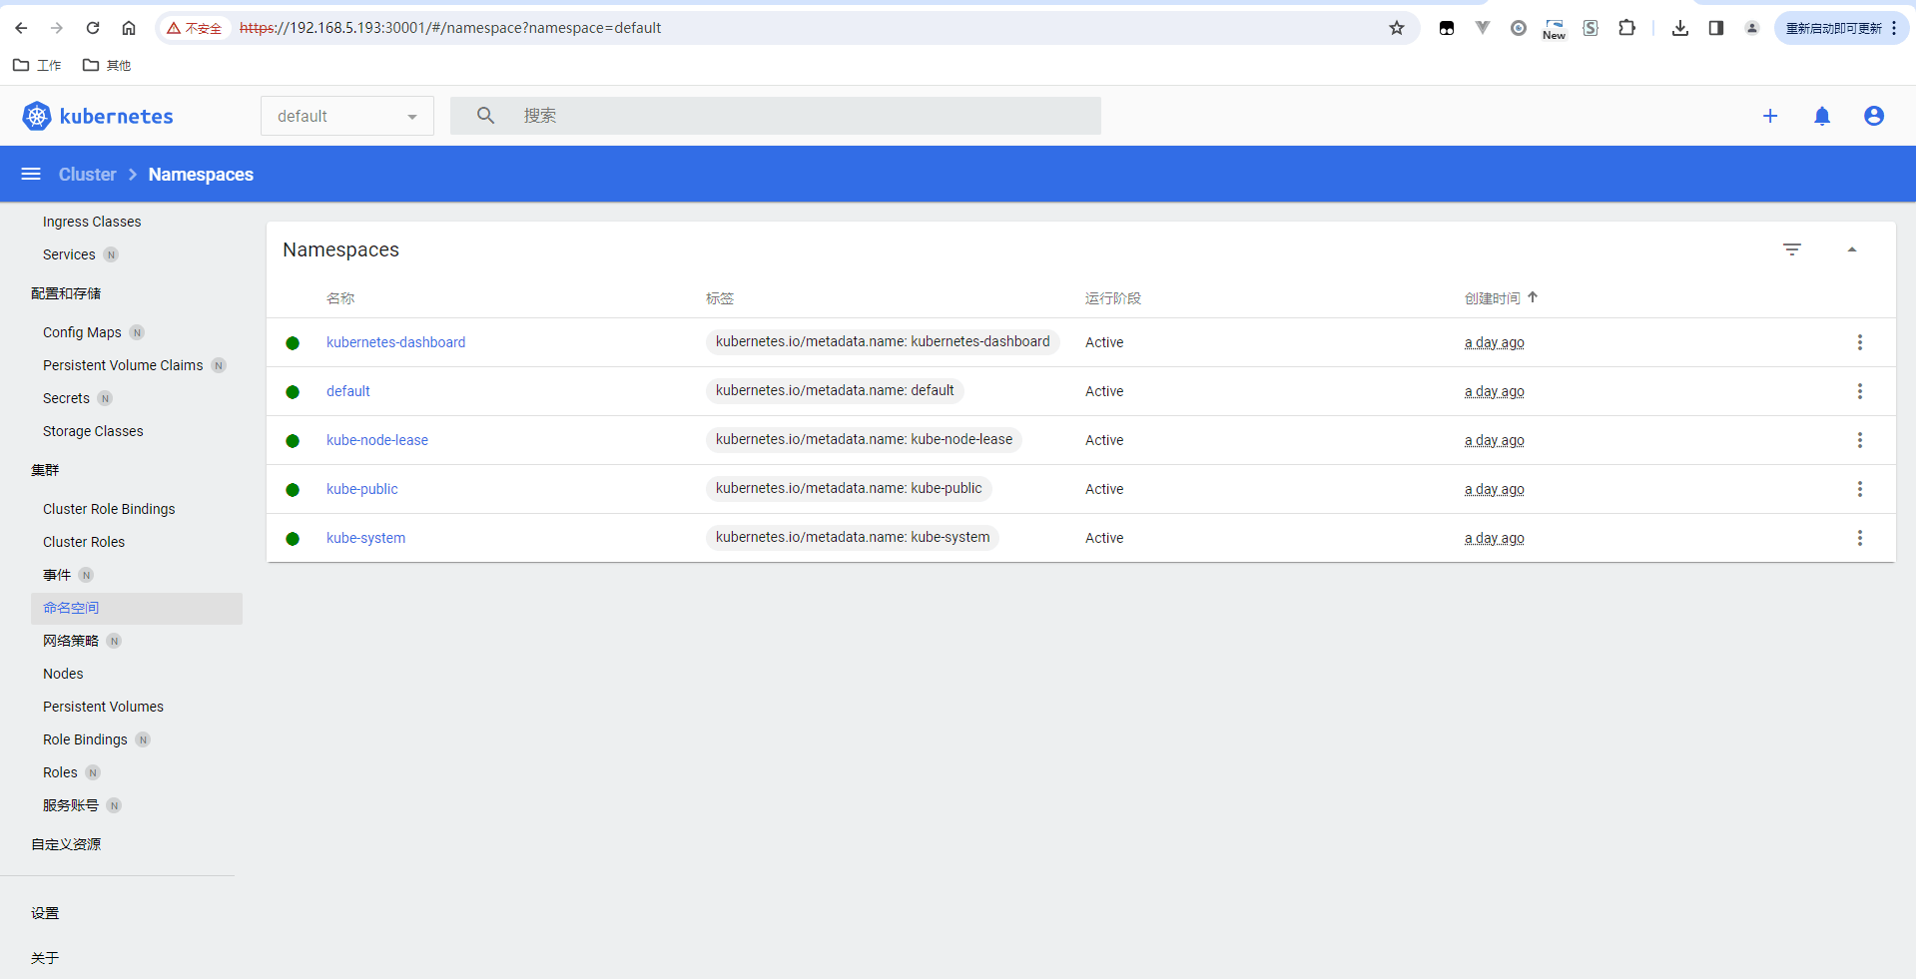The height and width of the screenshot is (979, 1916).
Task: Open actions menu for kube-node-lease row
Action: pyautogui.click(x=1860, y=440)
